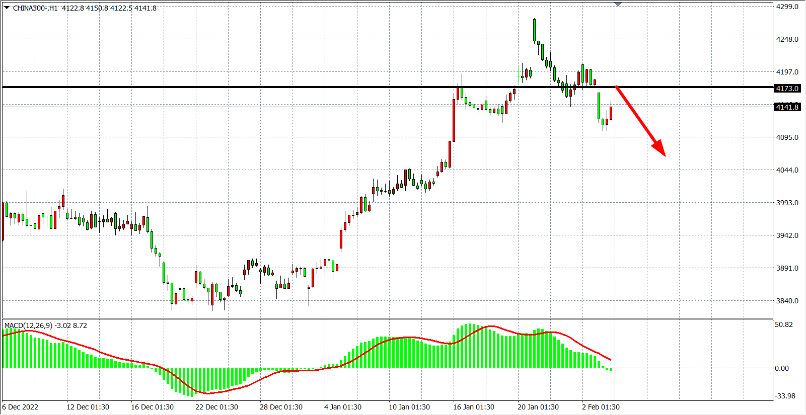Image resolution: width=806 pixels, height=415 pixels.
Task: Click the 4141.8 current price tag
Action: pyautogui.click(x=787, y=107)
